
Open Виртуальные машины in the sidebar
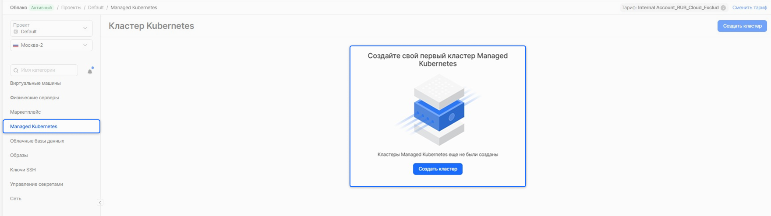[35, 83]
